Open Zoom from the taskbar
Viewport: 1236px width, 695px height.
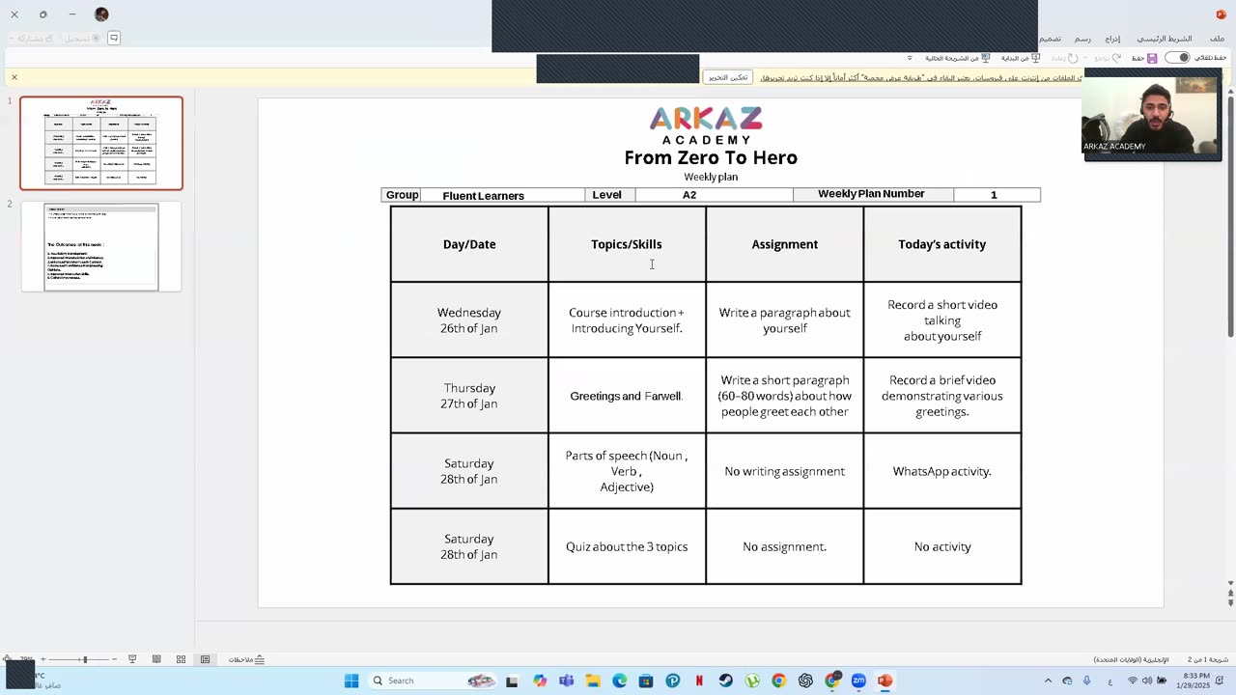(x=858, y=681)
